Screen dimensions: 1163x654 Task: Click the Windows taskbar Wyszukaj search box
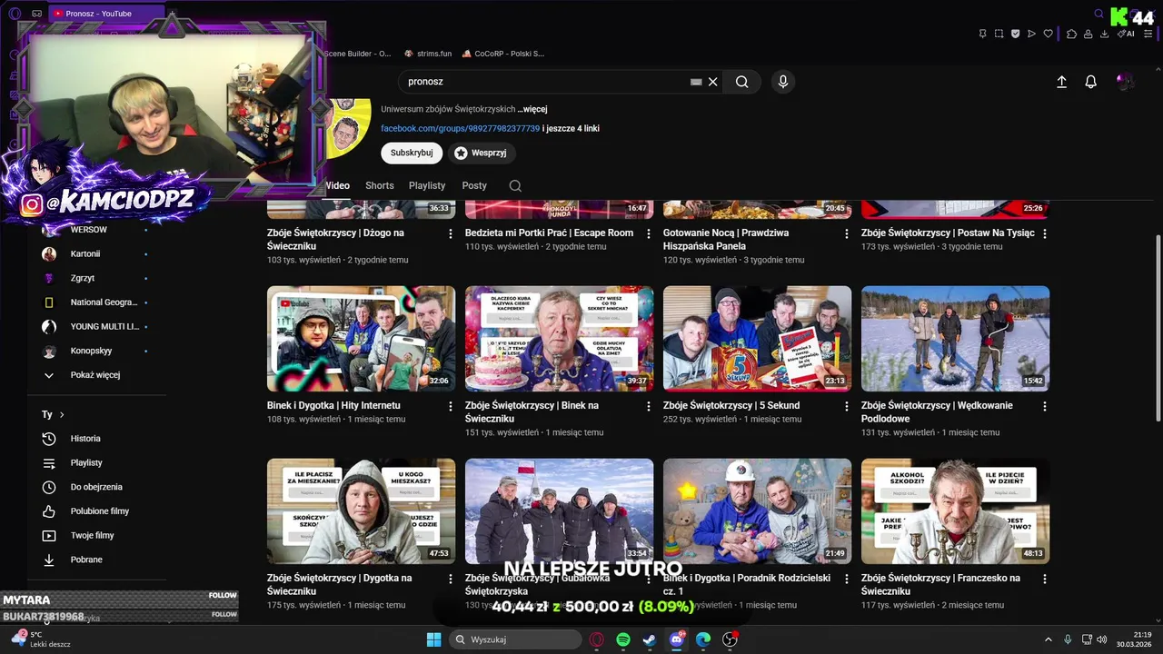[515, 639]
